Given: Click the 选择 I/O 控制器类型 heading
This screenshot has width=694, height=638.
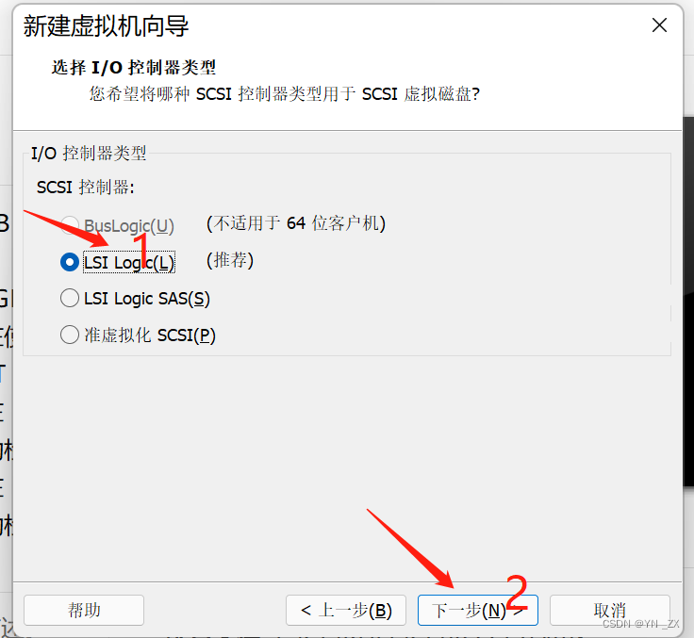Looking at the screenshot, I should [133, 67].
